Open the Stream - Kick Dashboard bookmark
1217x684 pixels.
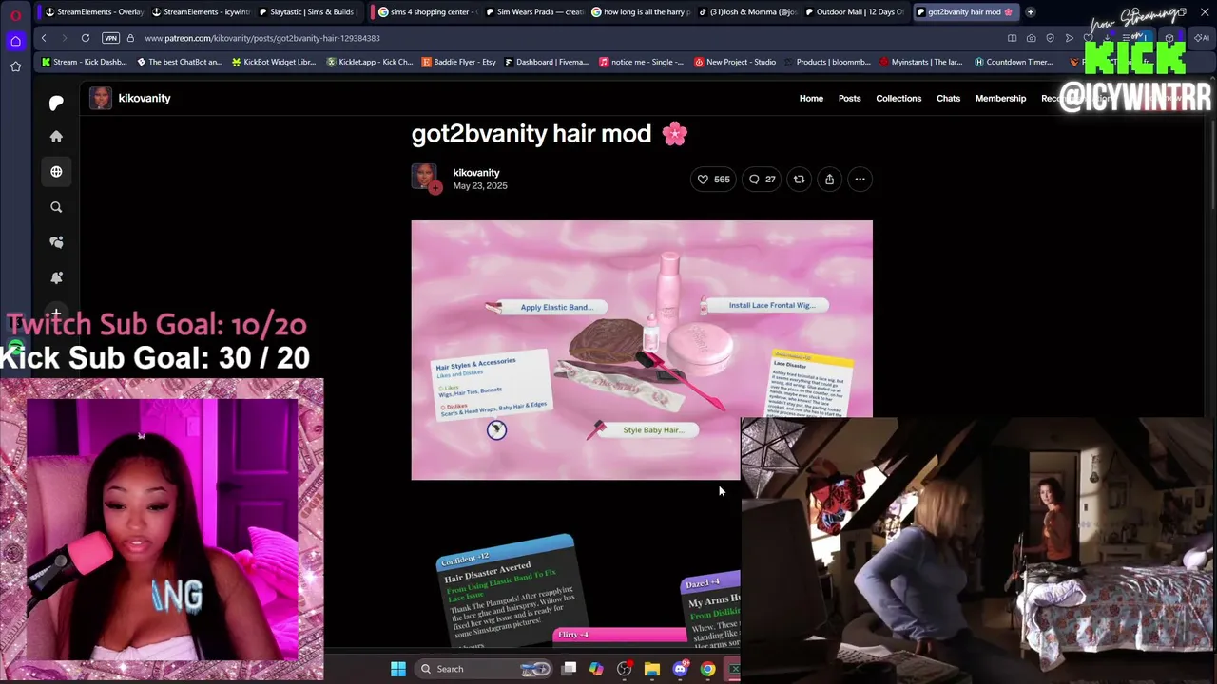[84, 62]
